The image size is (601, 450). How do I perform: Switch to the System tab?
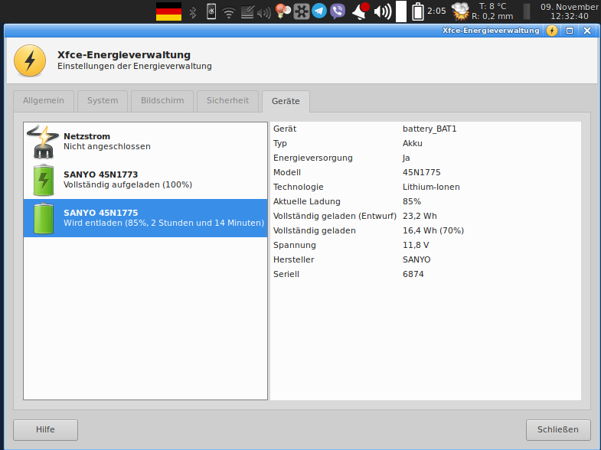pyautogui.click(x=103, y=100)
